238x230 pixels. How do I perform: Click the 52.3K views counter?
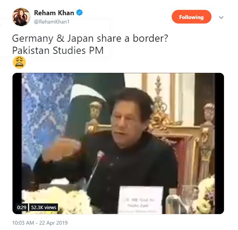coord(44,207)
